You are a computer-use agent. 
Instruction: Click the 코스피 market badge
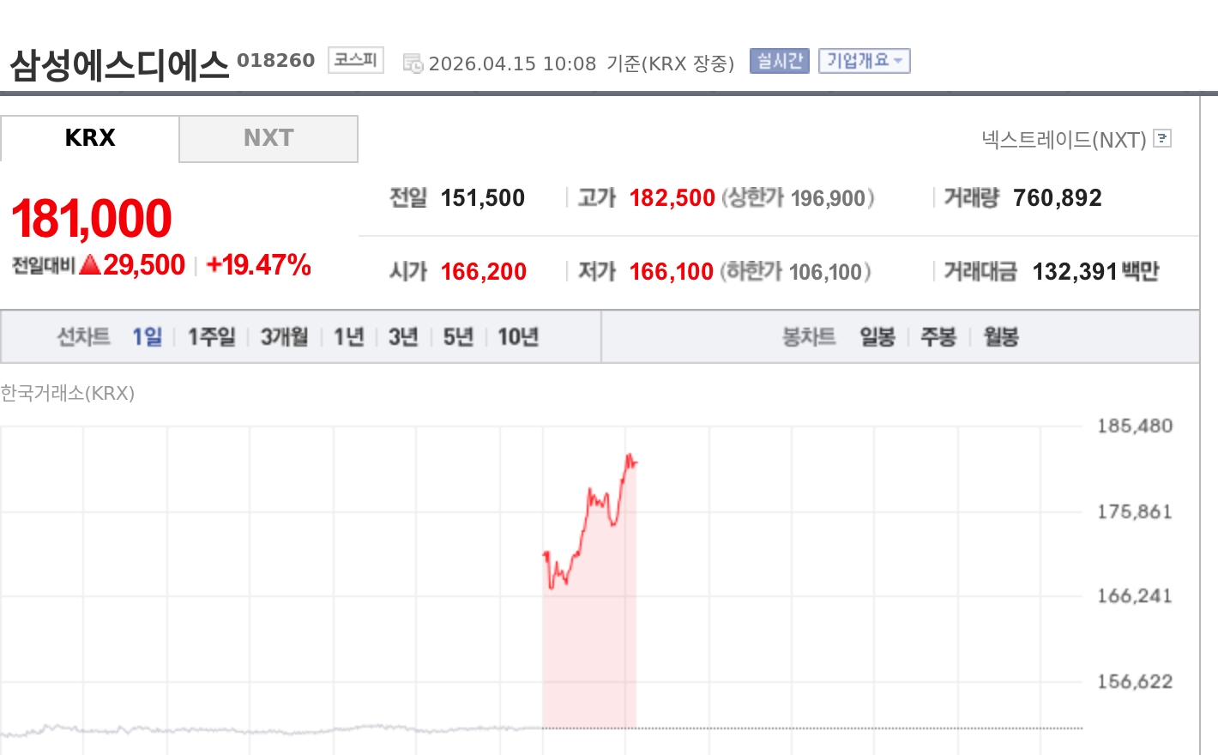(355, 60)
